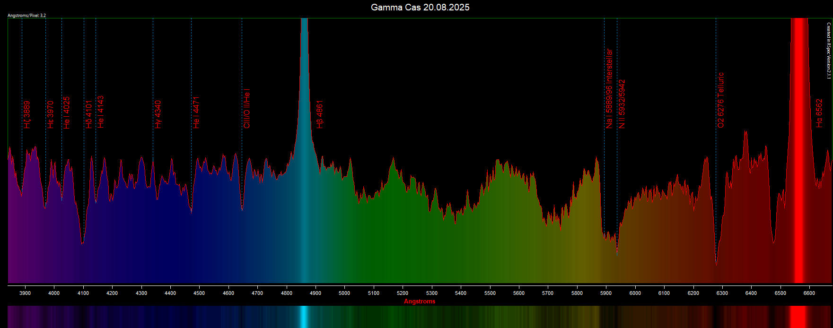Image resolution: width=833 pixels, height=328 pixels.
Task: Select the 5000 axis tick label
Action: 344,293
